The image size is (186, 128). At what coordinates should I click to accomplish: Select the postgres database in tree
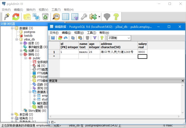click(x=30, y=32)
